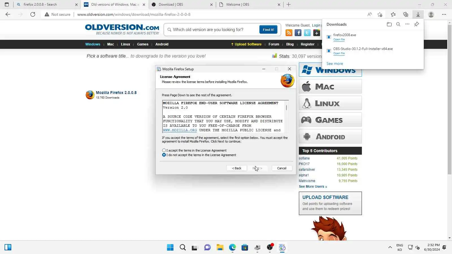The height and width of the screenshot is (254, 452).
Task: Click Back in Firefox Setup dialog
Action: pyautogui.click(x=236, y=168)
